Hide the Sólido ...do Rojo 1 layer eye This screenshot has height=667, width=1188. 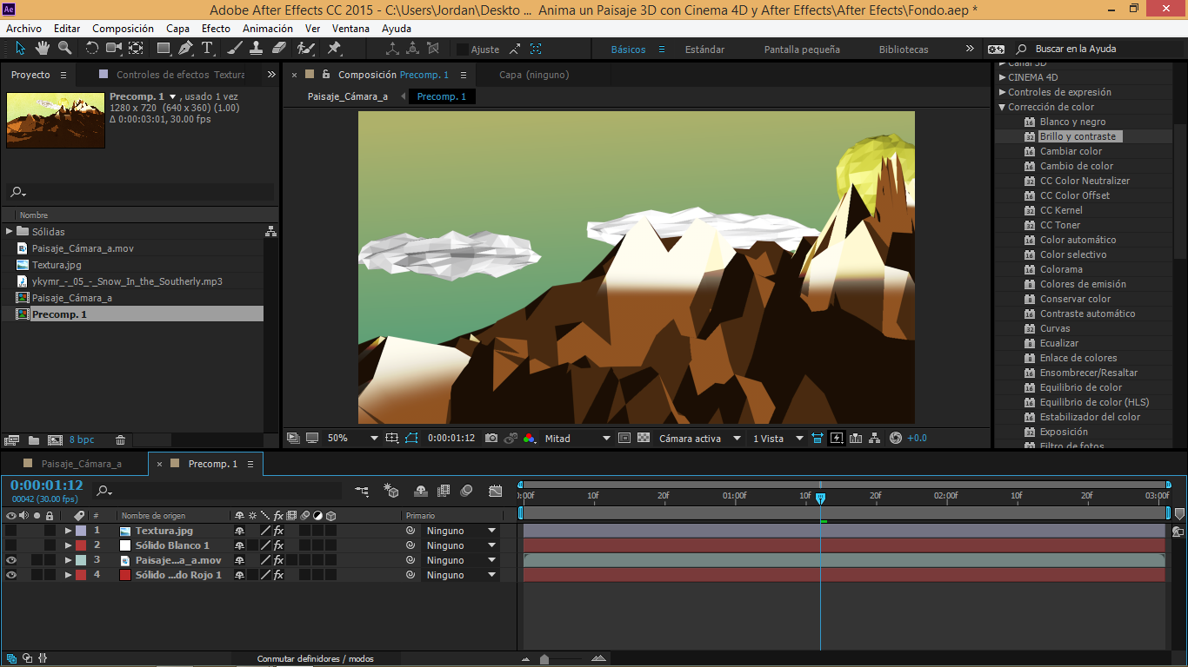[x=11, y=575]
